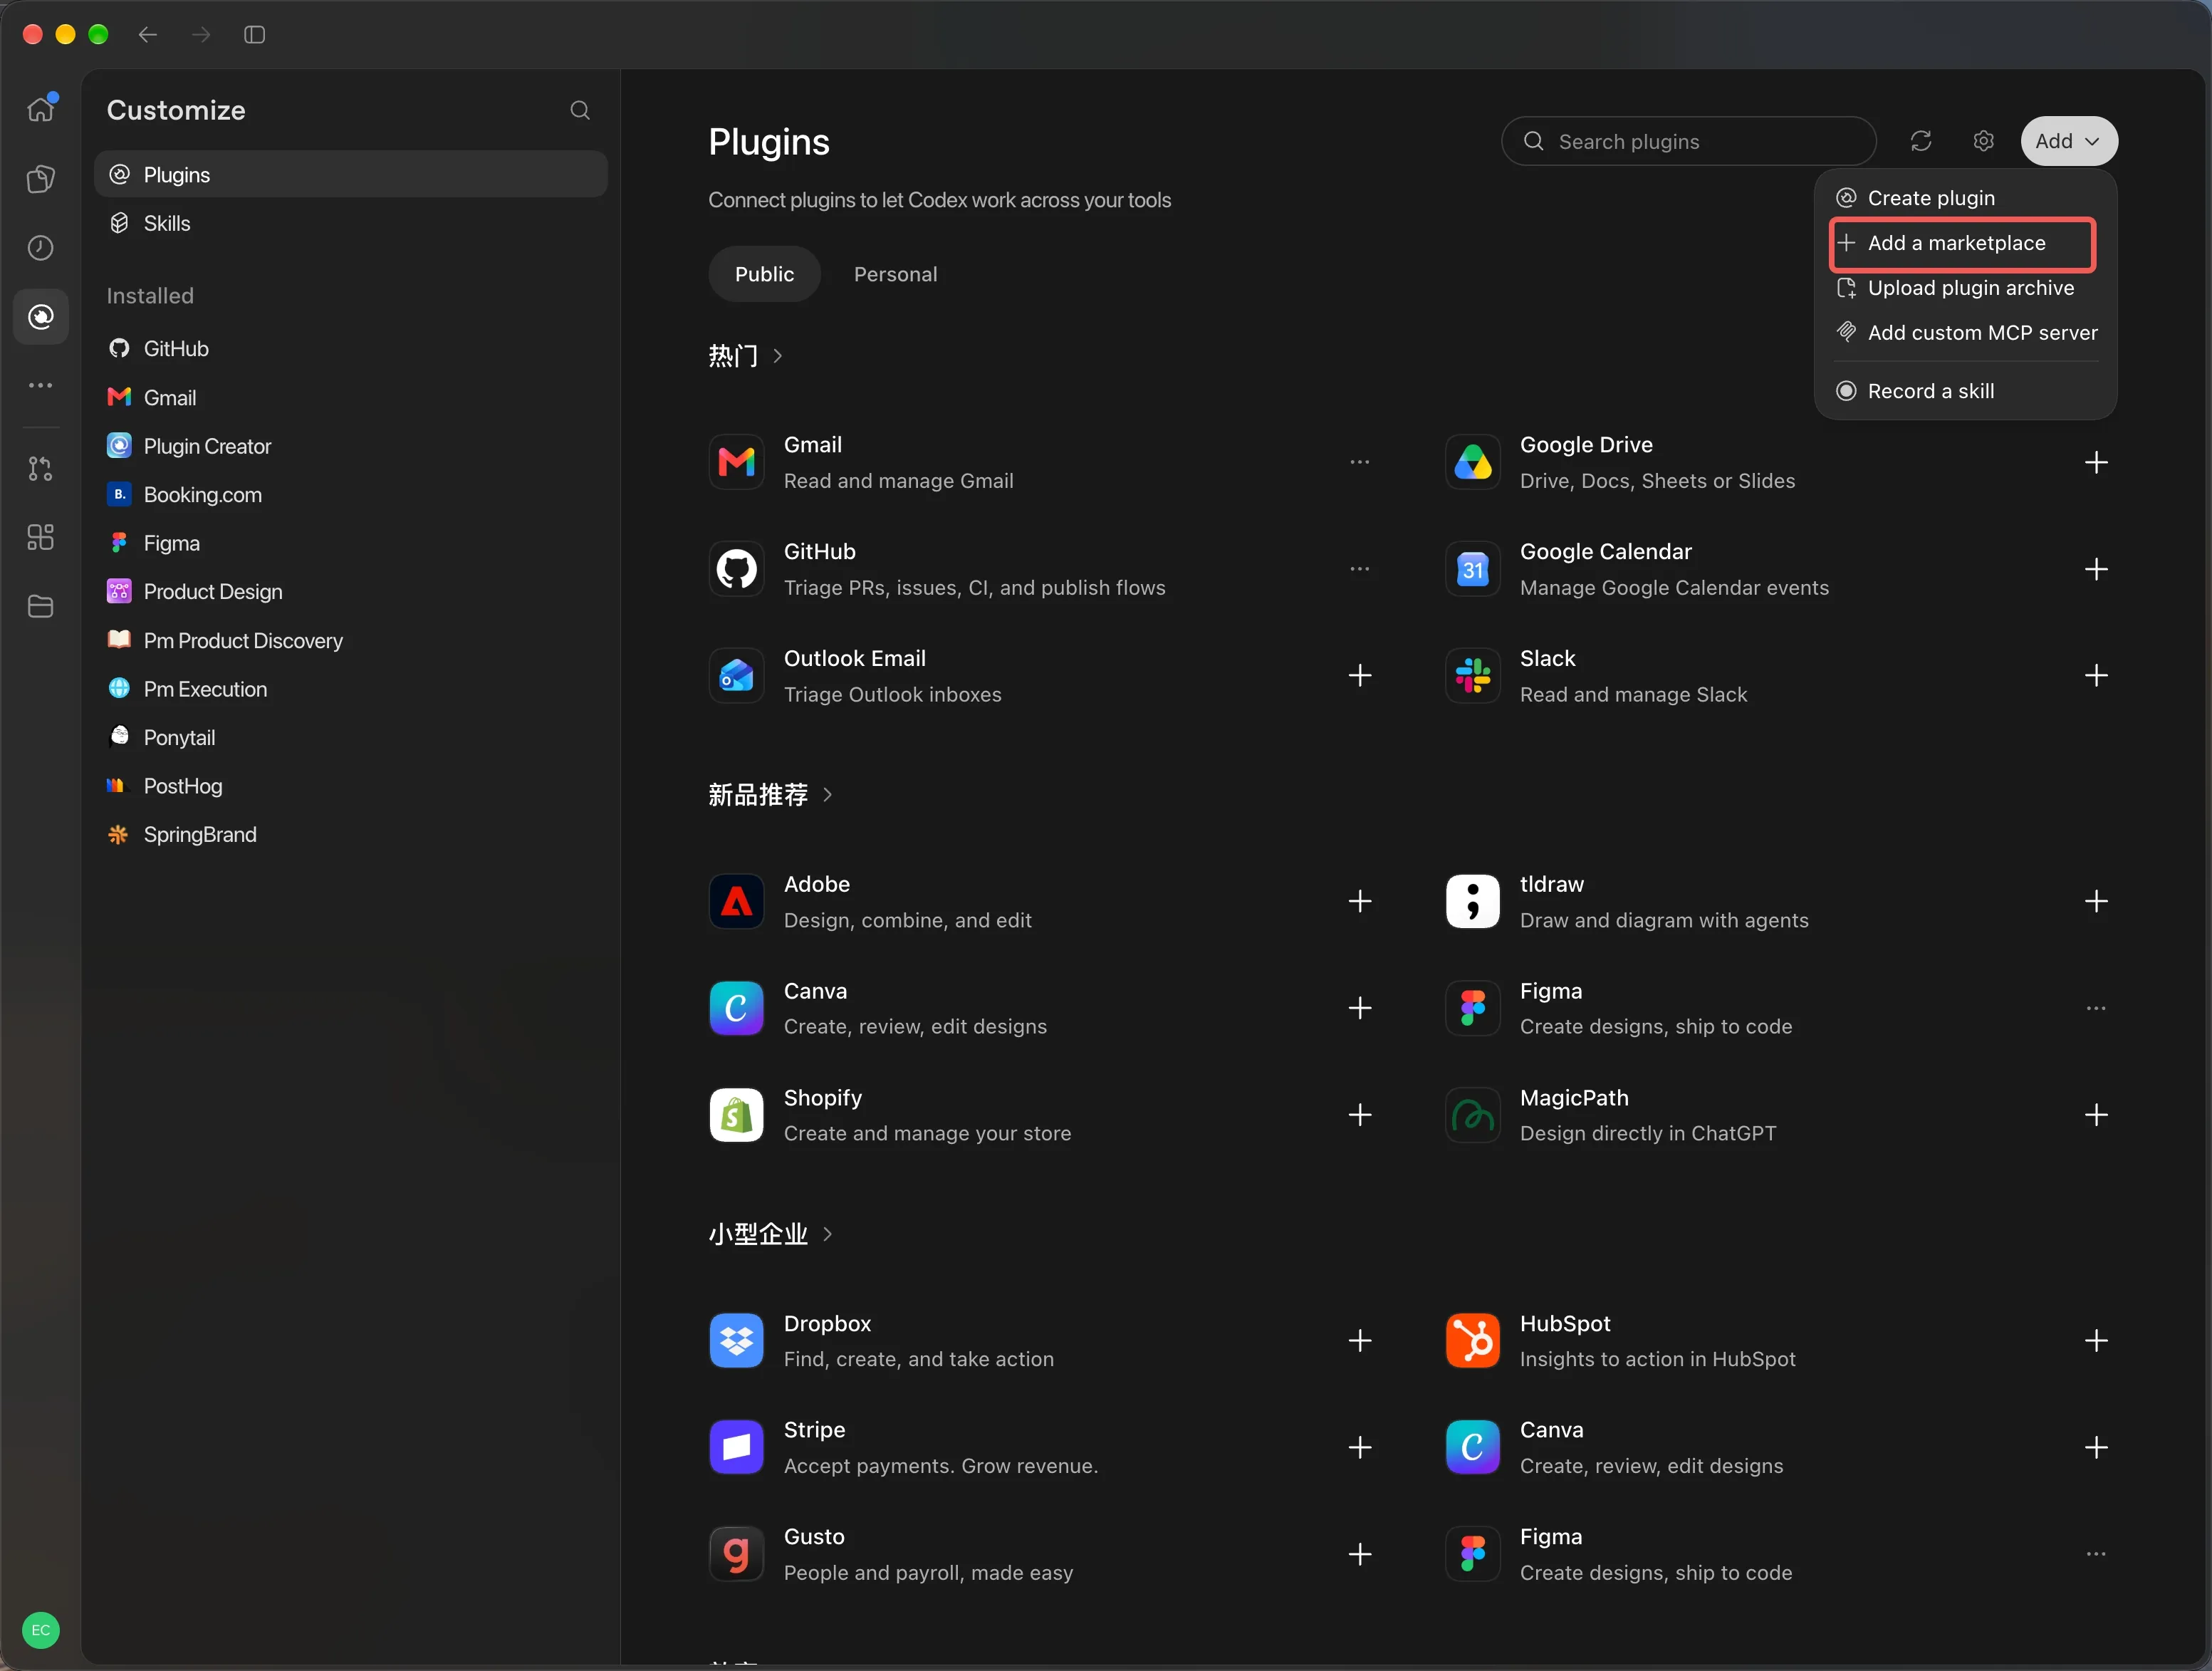Open the folder icon in left rail

41,606
